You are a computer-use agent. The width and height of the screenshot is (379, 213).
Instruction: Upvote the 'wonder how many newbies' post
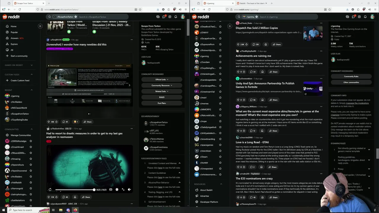point(49,122)
